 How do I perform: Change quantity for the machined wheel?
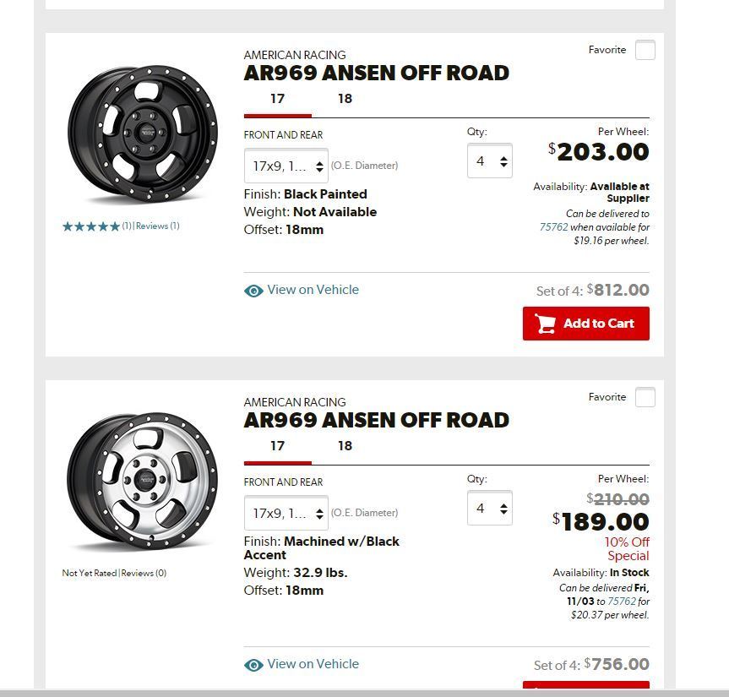click(x=490, y=508)
